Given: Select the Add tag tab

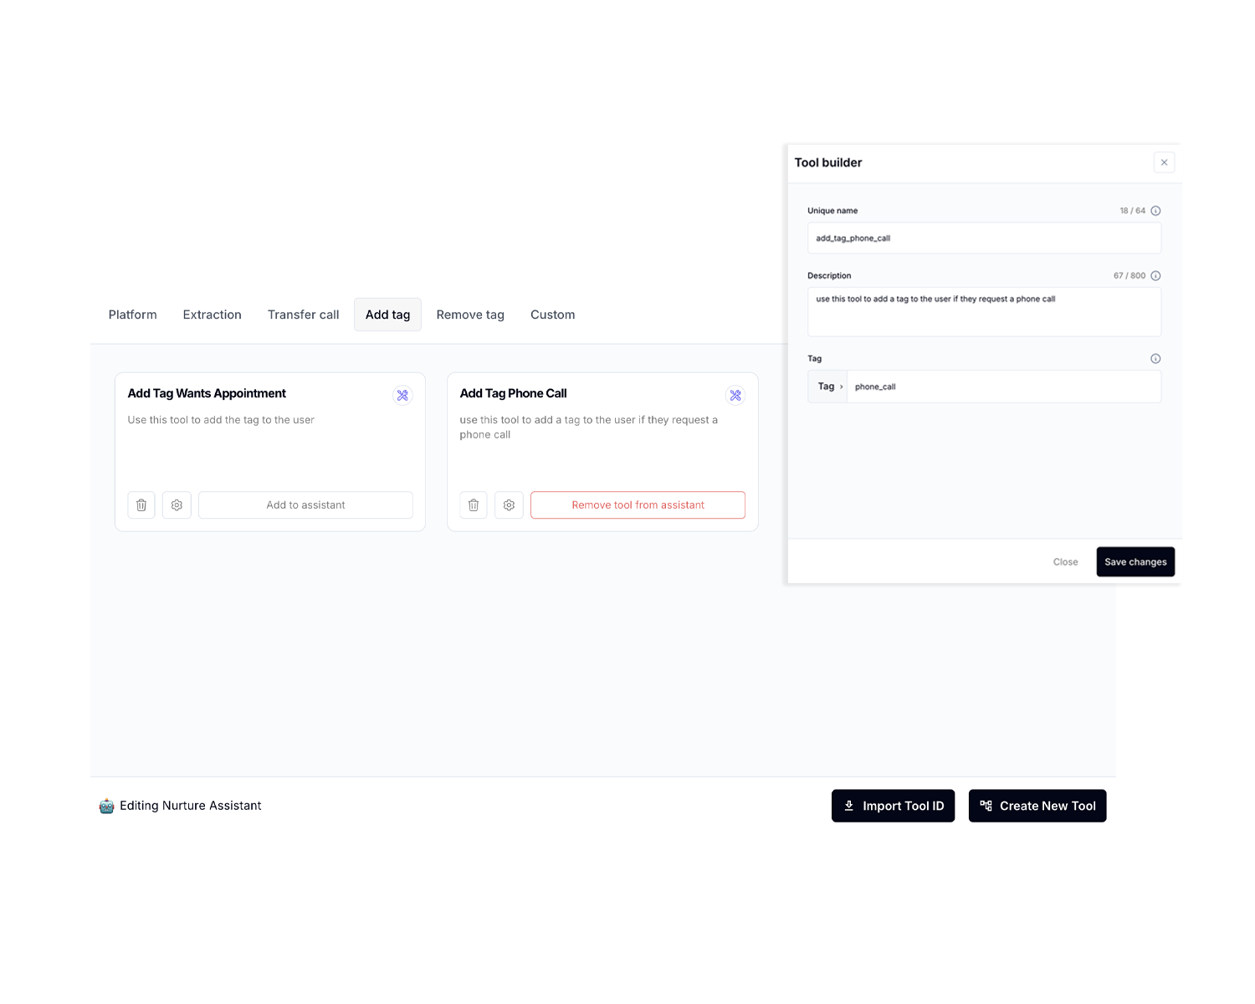Looking at the screenshot, I should click(387, 315).
